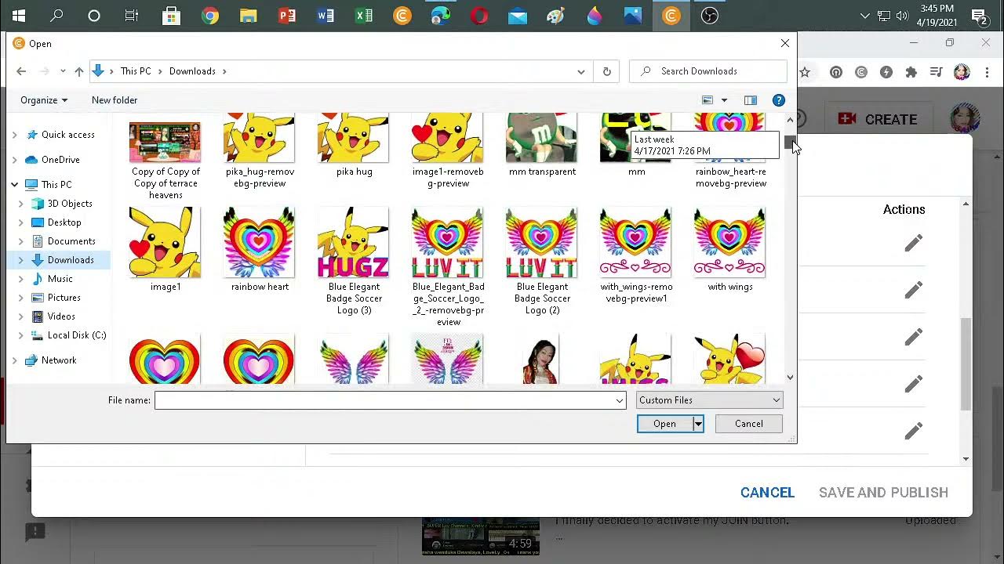Select 'Blue Elegant Badge Soccer Logo (3)' file
This screenshot has height=564, width=1004.
pyautogui.click(x=354, y=262)
